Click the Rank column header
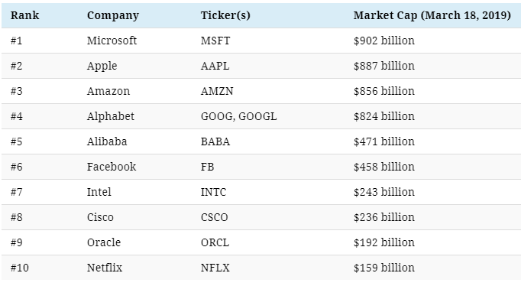 coord(24,15)
